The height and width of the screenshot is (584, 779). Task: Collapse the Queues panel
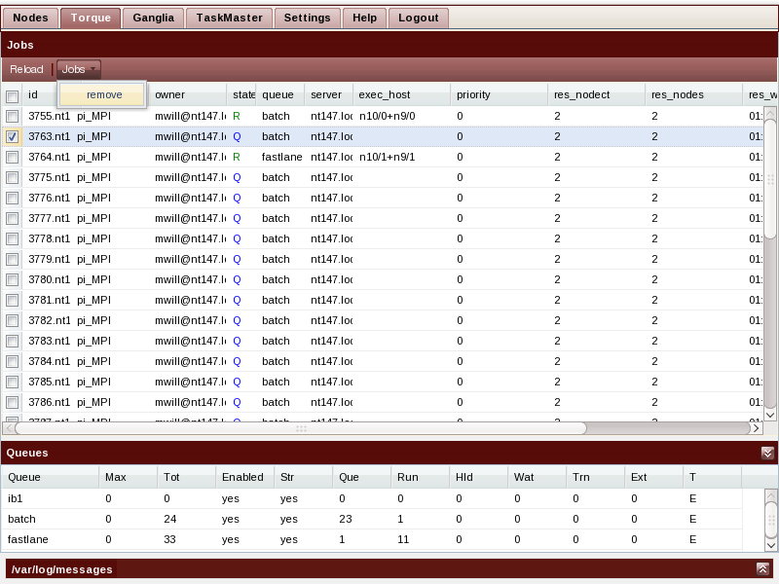(x=767, y=453)
